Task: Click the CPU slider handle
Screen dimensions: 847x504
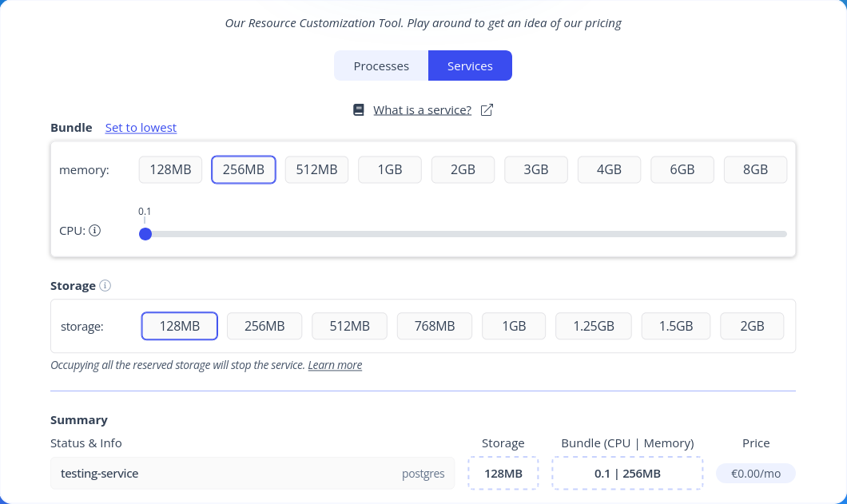Action: 145,234
